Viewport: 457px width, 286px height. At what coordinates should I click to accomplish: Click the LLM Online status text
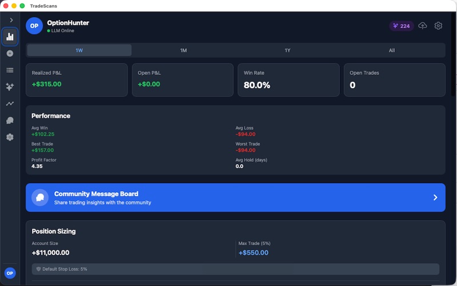pyautogui.click(x=63, y=31)
